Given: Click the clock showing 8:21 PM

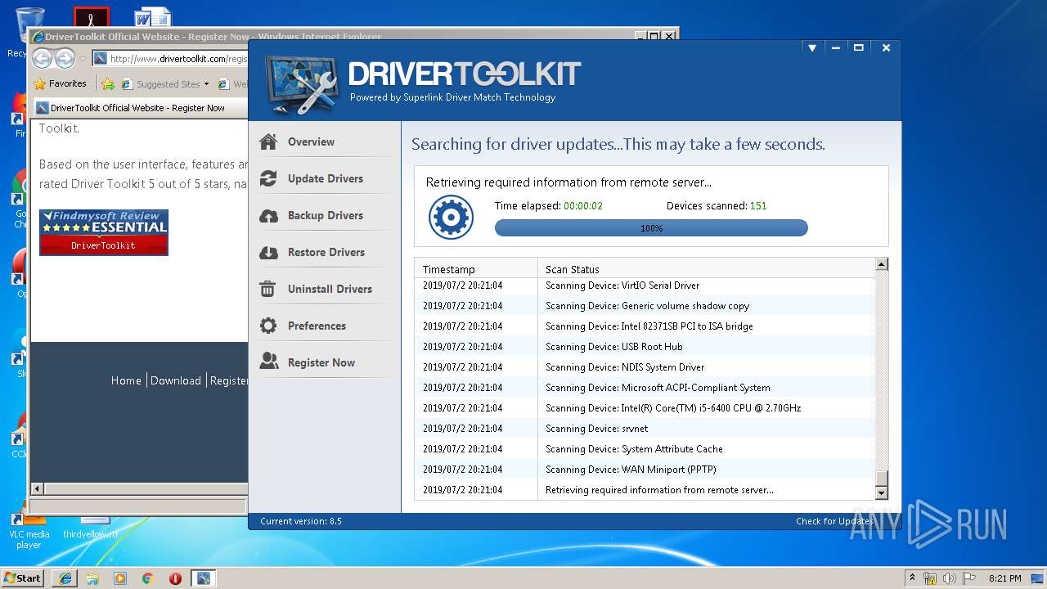Looking at the screenshot, I should click(x=1005, y=578).
